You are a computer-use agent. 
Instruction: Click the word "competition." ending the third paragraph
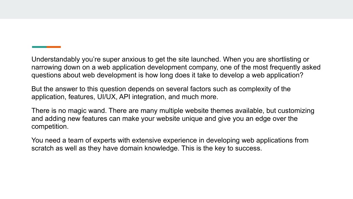[x=50, y=126]
